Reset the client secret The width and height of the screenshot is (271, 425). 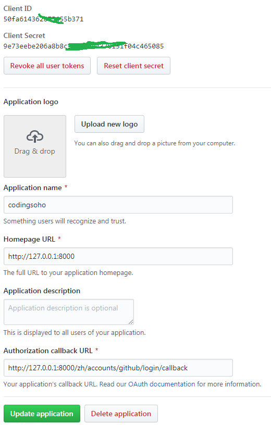pos(134,66)
